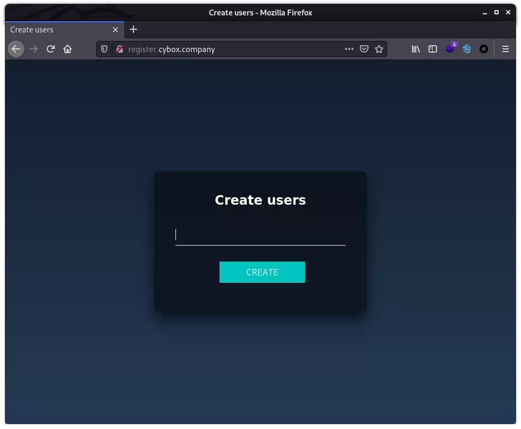Open the purple extension with badge 6
This screenshot has width=521, height=429.
450,49
